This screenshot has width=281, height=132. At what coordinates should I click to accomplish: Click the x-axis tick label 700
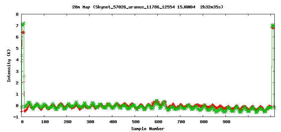tap(181, 122)
